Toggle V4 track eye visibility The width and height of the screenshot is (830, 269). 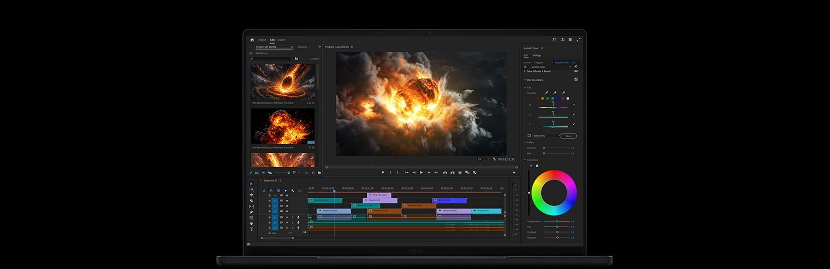(287, 195)
